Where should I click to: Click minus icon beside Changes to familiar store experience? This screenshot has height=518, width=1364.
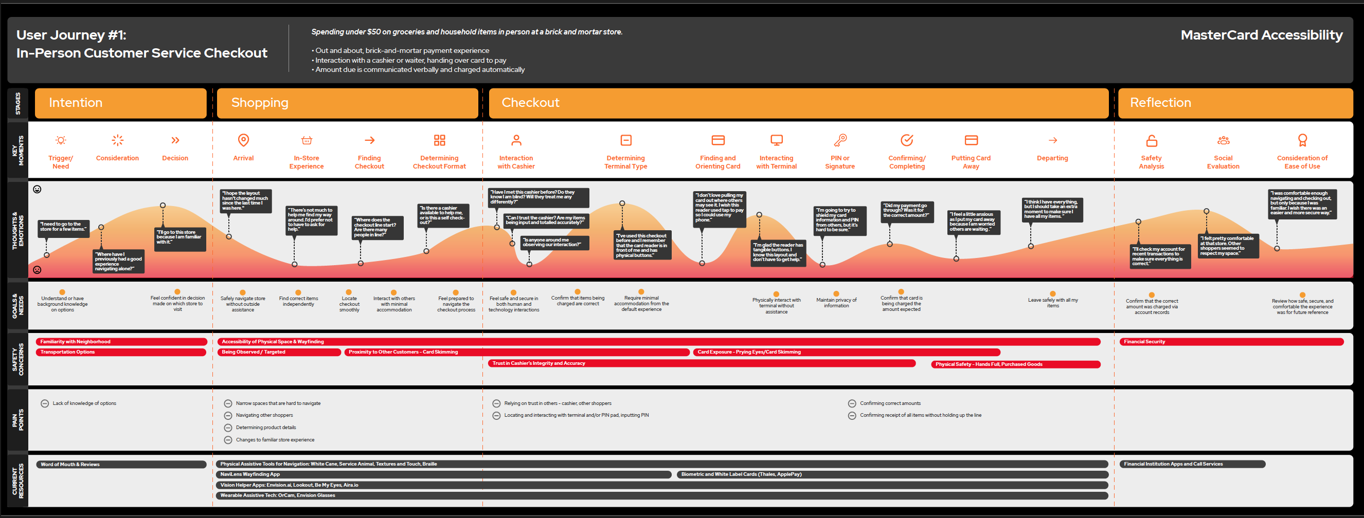click(228, 440)
